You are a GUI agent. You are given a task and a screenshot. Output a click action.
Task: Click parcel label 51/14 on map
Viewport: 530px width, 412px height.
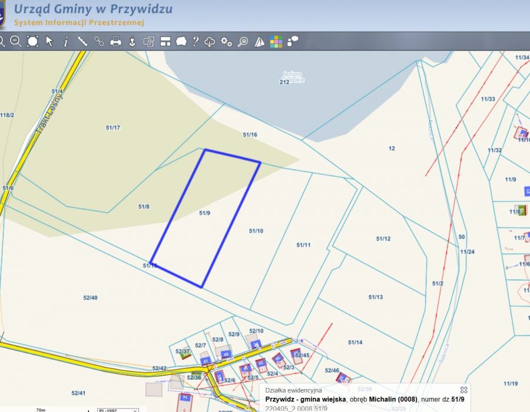[355, 343]
